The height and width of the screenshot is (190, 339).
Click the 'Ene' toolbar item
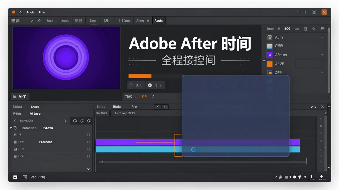tap(93, 21)
